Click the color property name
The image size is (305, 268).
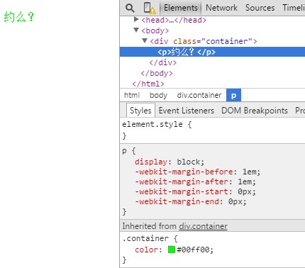[146, 250]
